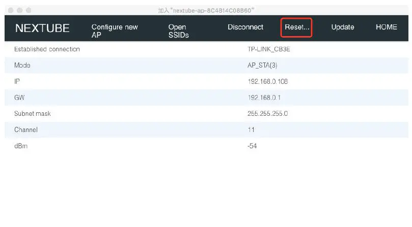Click the window minimize button
This screenshot has width=412, height=227.
[20, 10]
